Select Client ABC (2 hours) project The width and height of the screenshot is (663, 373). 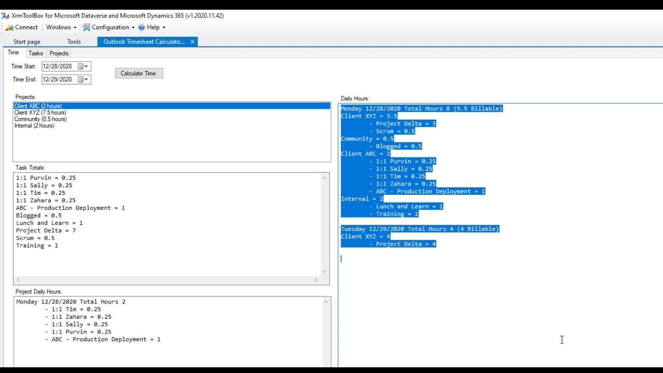point(171,106)
